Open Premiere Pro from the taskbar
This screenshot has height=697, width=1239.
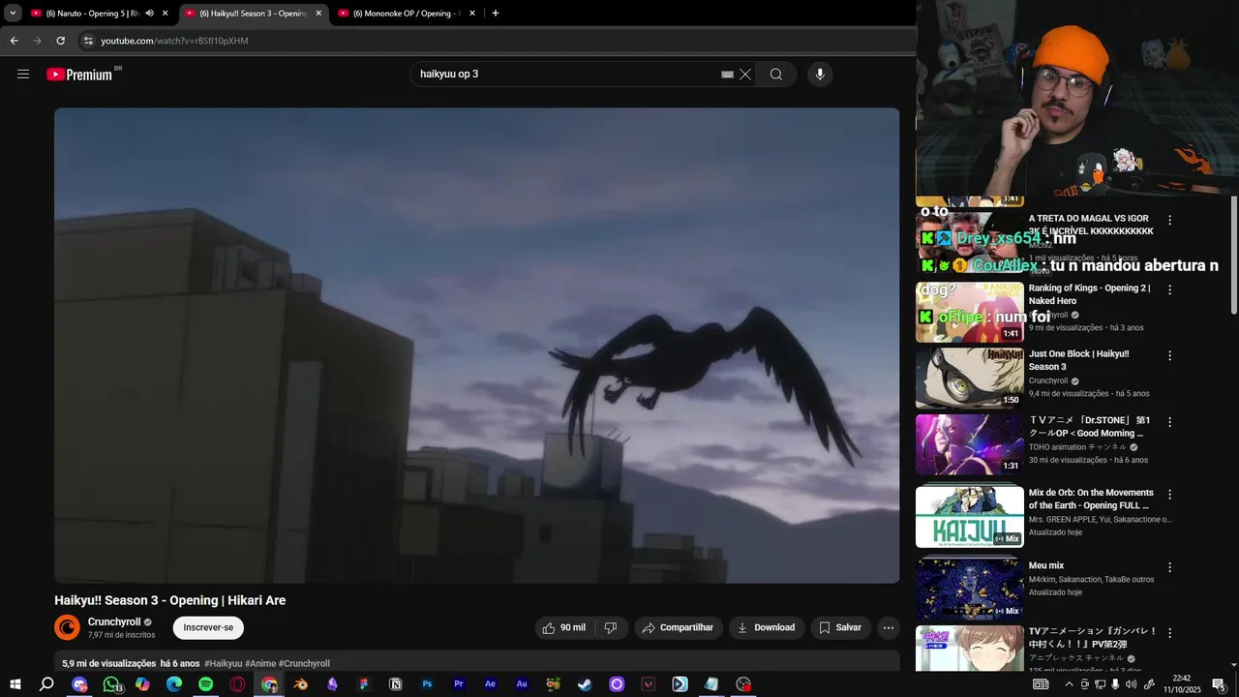(x=459, y=684)
